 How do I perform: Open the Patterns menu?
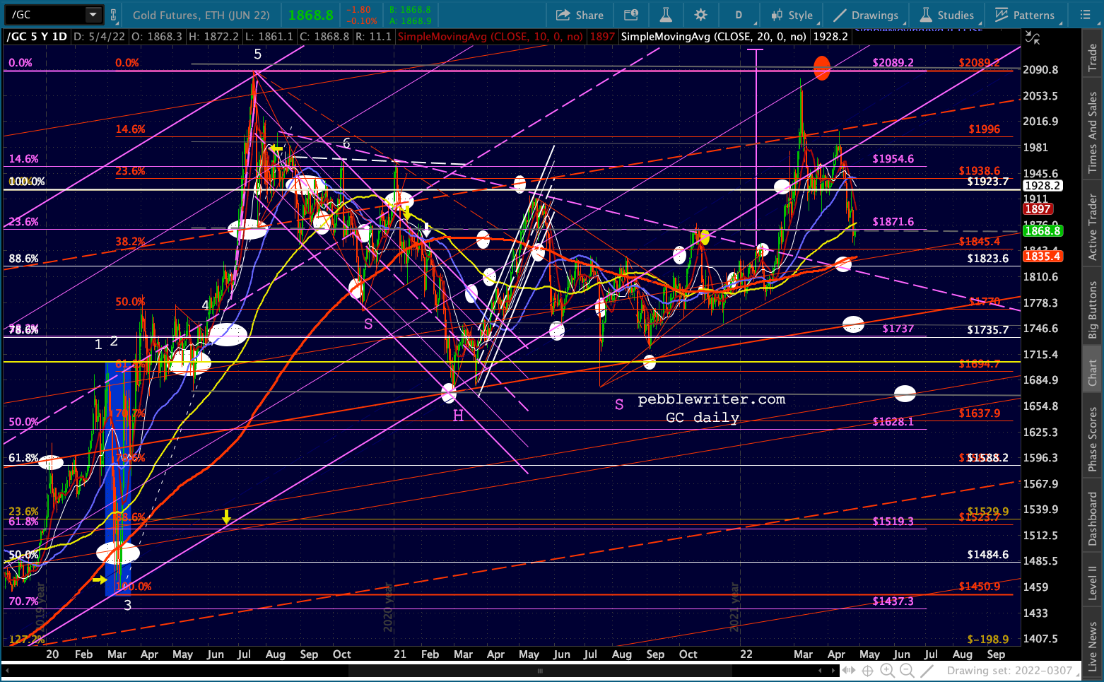1025,15
